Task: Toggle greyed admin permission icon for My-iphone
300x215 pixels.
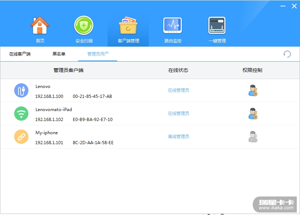Action: pyautogui.click(x=253, y=137)
